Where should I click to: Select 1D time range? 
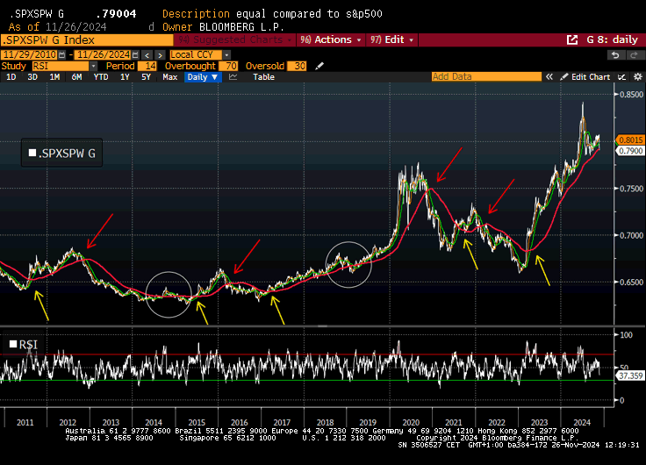pyautogui.click(x=11, y=77)
